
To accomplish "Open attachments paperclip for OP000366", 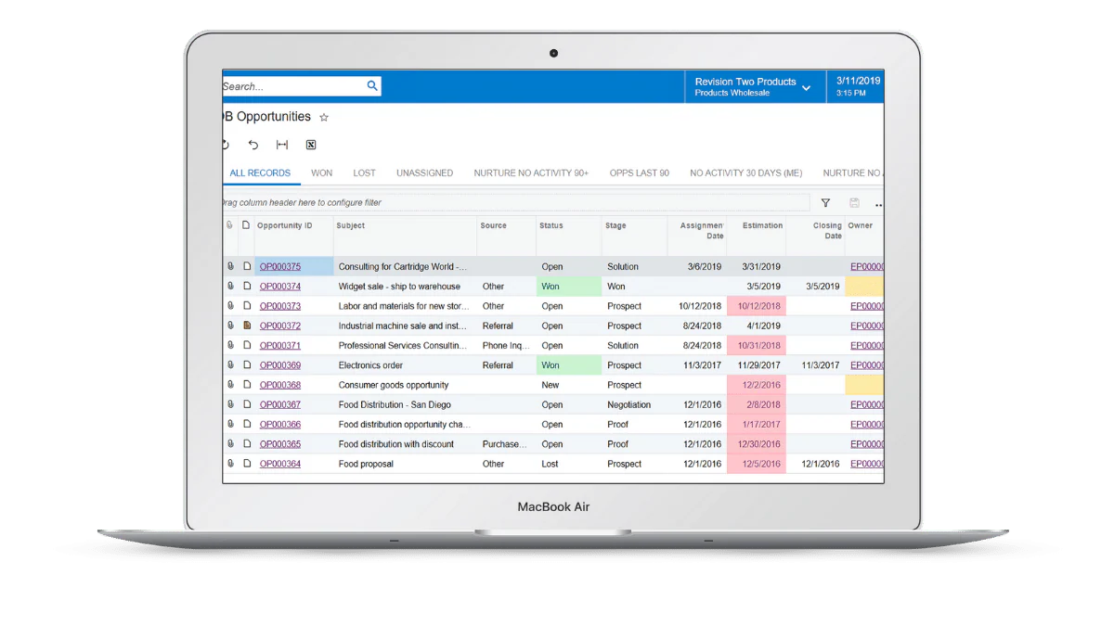I will click(x=230, y=424).
